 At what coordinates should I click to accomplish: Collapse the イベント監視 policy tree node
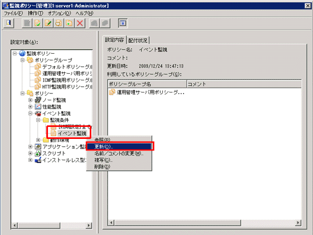30,113
